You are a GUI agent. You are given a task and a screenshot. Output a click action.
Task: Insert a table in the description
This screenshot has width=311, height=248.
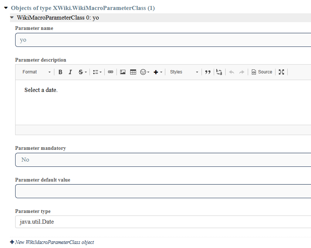tap(133, 72)
